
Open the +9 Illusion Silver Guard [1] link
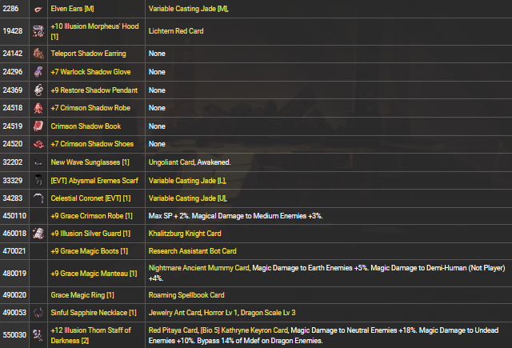click(x=90, y=234)
